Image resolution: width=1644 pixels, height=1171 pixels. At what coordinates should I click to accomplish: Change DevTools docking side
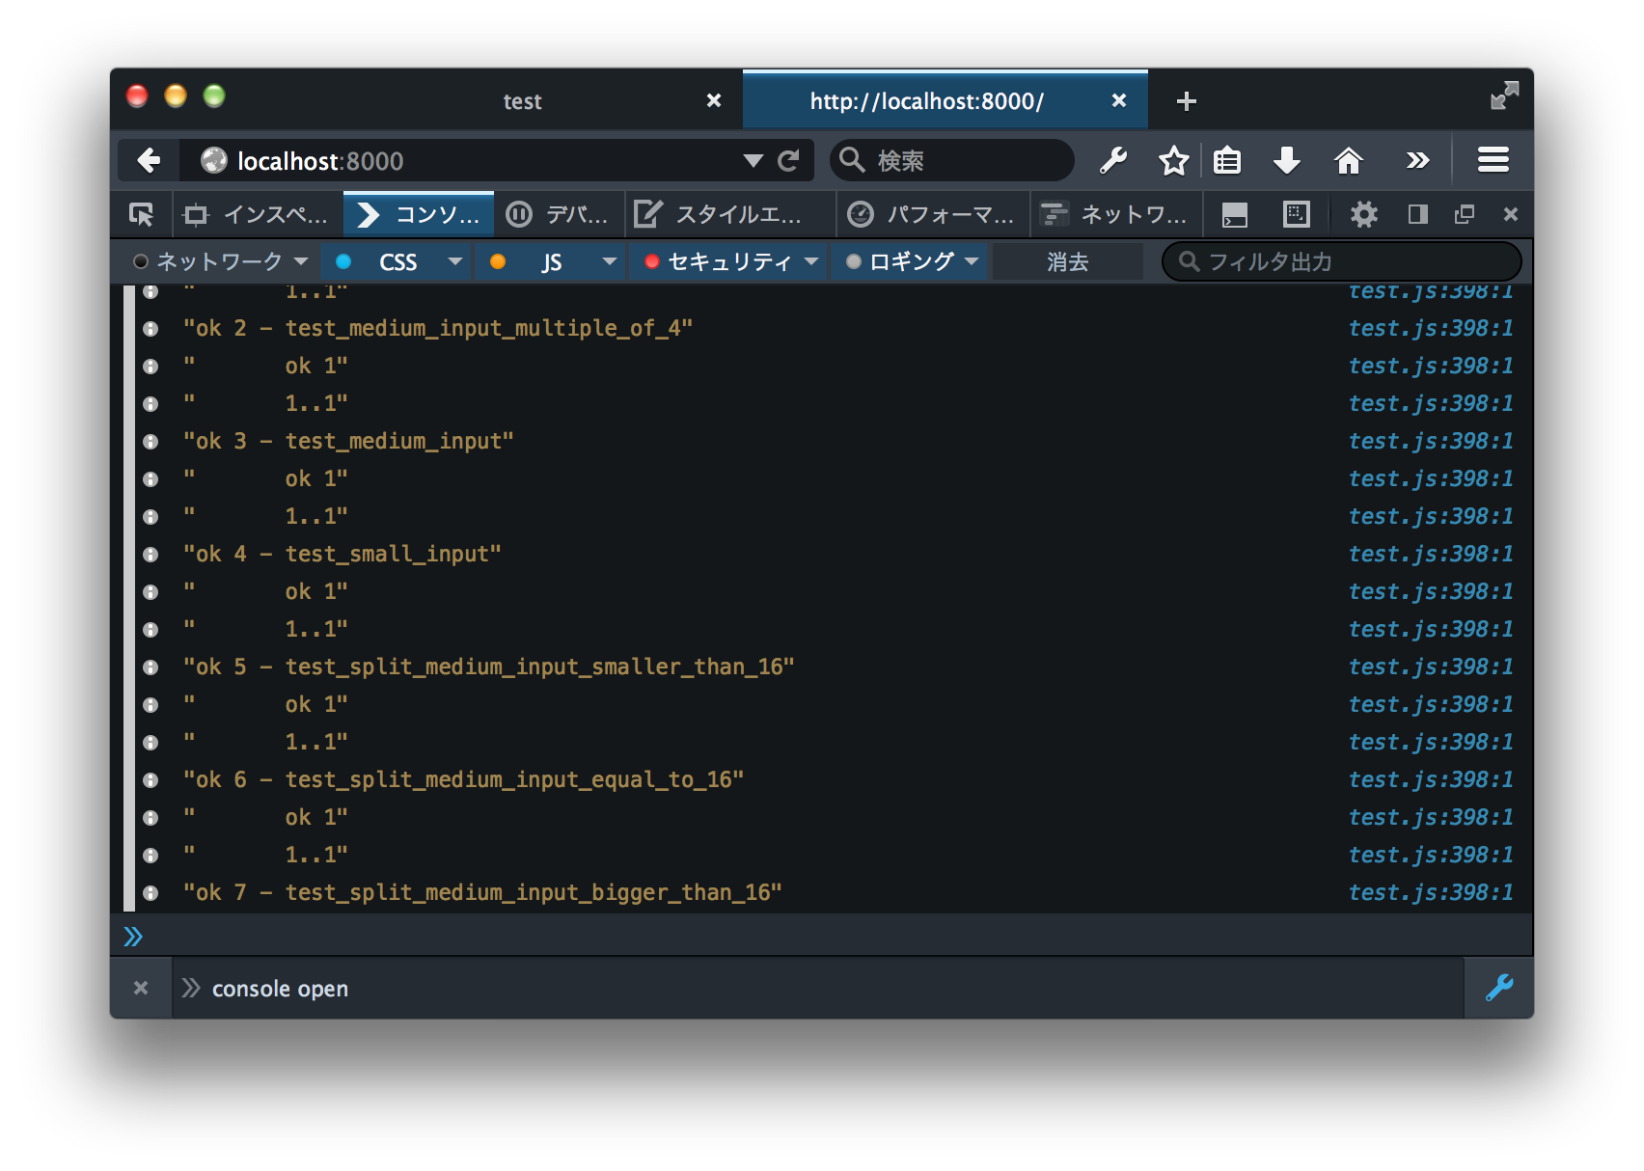click(1416, 214)
